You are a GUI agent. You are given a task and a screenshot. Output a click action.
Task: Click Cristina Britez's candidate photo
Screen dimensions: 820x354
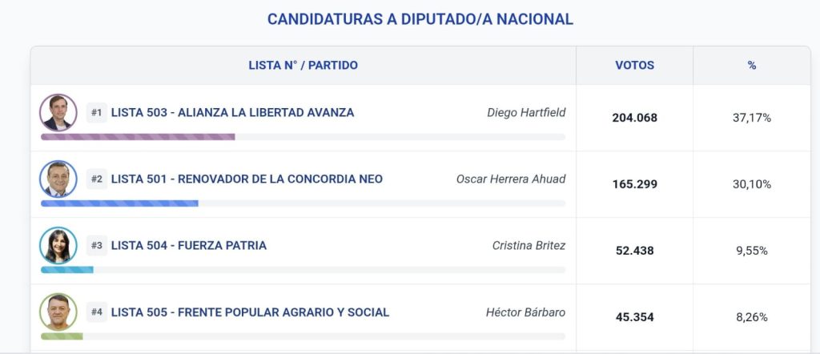point(58,246)
